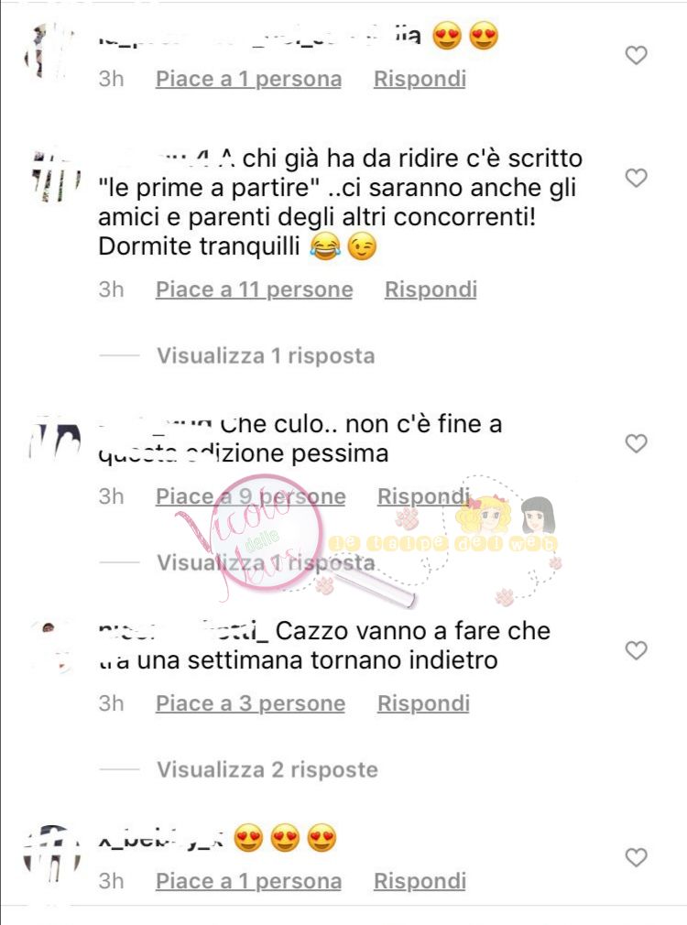The height and width of the screenshot is (925, 687).
Task: Open avatar beside the "le prime a partire" comment
Action: (55, 177)
